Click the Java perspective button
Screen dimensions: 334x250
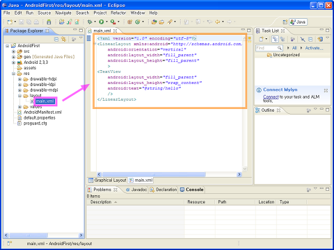298,22
